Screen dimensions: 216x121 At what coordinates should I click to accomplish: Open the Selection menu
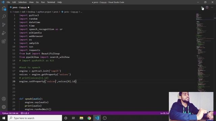coord(23,2)
